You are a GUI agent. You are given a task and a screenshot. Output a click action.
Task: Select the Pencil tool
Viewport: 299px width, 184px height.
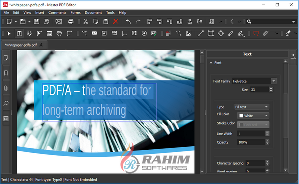click(231, 33)
